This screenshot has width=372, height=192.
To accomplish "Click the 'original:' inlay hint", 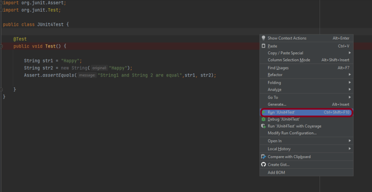I will pyautogui.click(x=100, y=68).
